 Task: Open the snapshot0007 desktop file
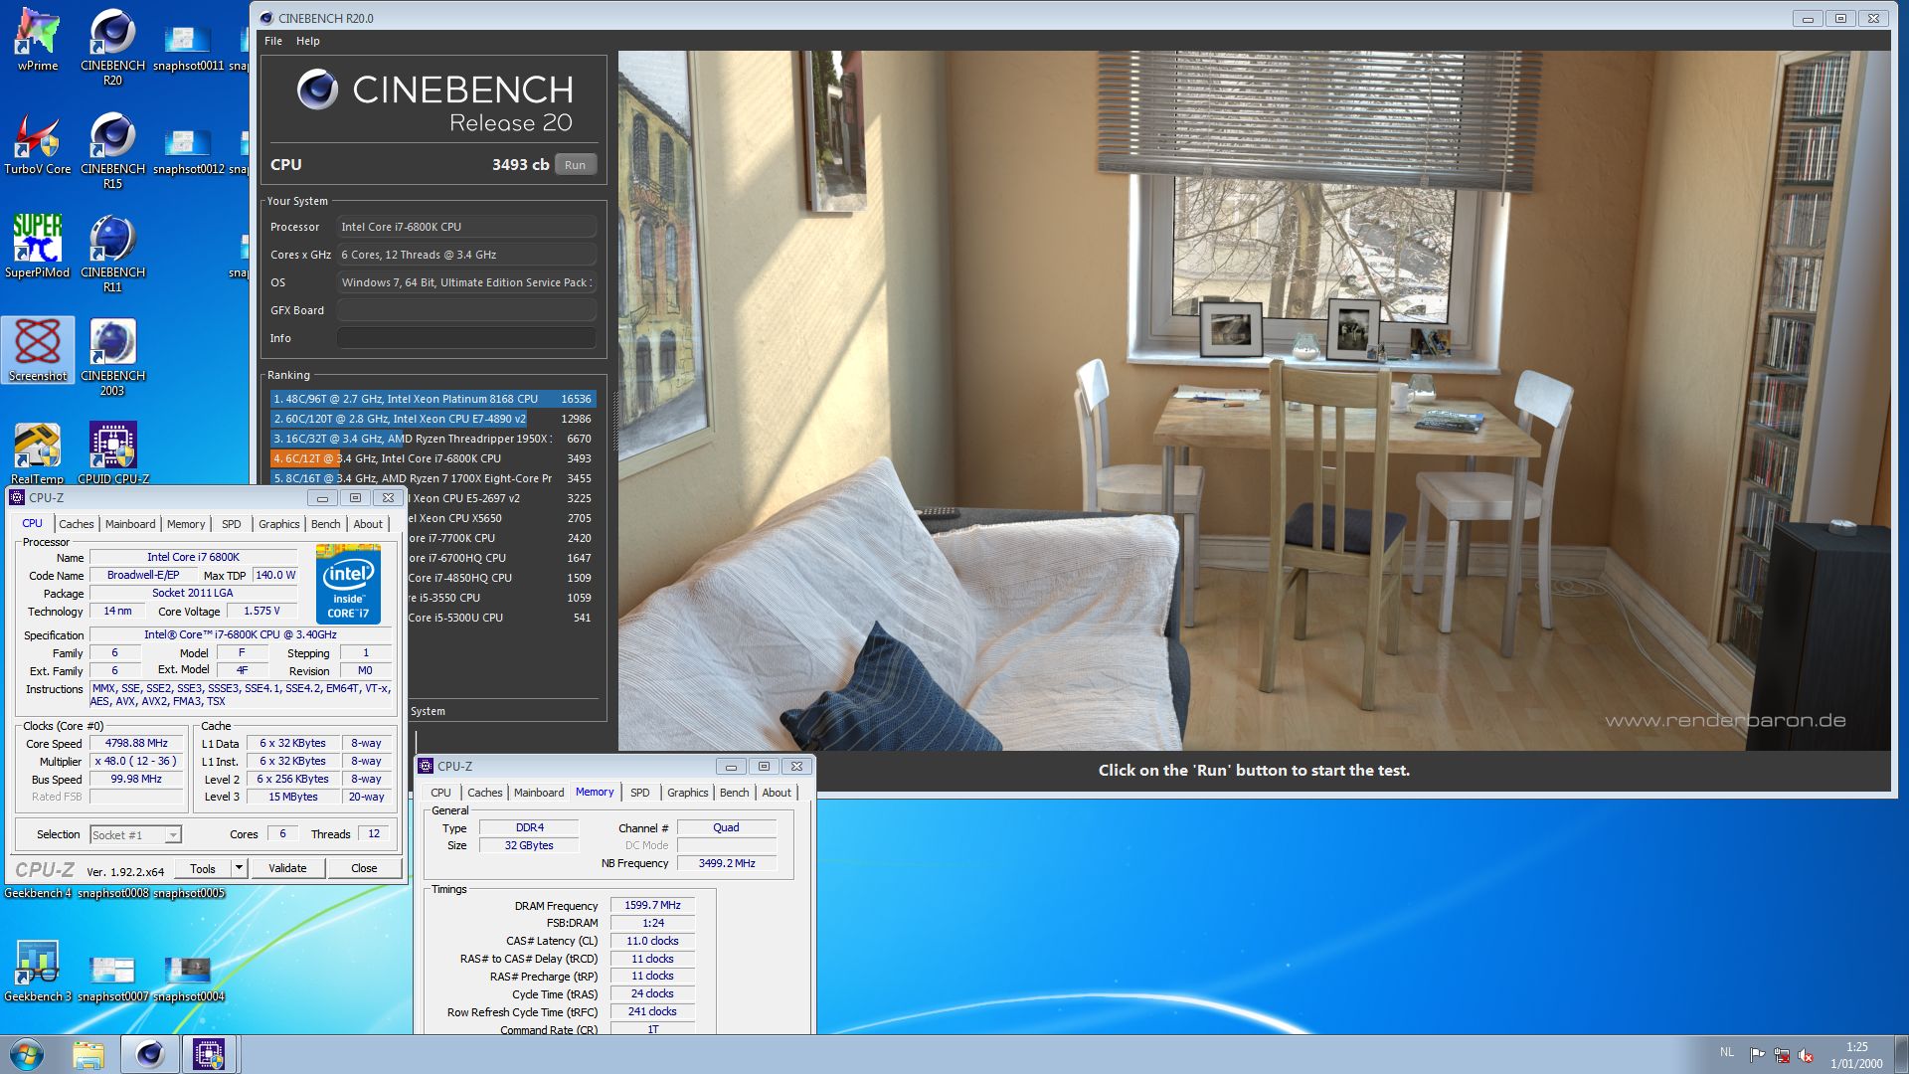112,977
